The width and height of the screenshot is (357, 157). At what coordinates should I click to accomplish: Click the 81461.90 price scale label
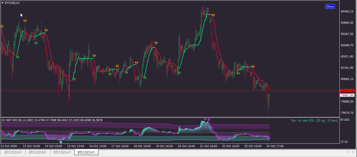pyautogui.click(x=347, y=68)
